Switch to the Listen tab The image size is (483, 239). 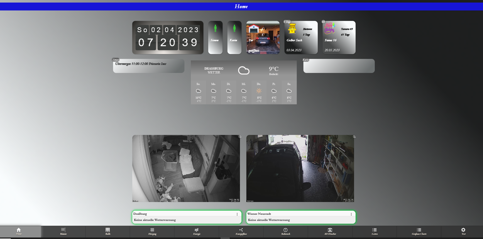pyautogui.click(x=375, y=231)
